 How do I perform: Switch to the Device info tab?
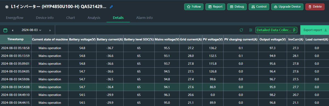click(x=45, y=18)
